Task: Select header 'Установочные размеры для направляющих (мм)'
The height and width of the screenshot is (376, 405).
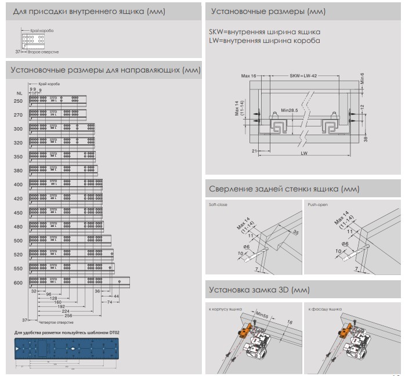Action: [x=105, y=70]
